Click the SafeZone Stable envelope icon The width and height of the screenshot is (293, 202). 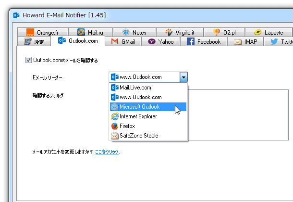click(x=114, y=136)
